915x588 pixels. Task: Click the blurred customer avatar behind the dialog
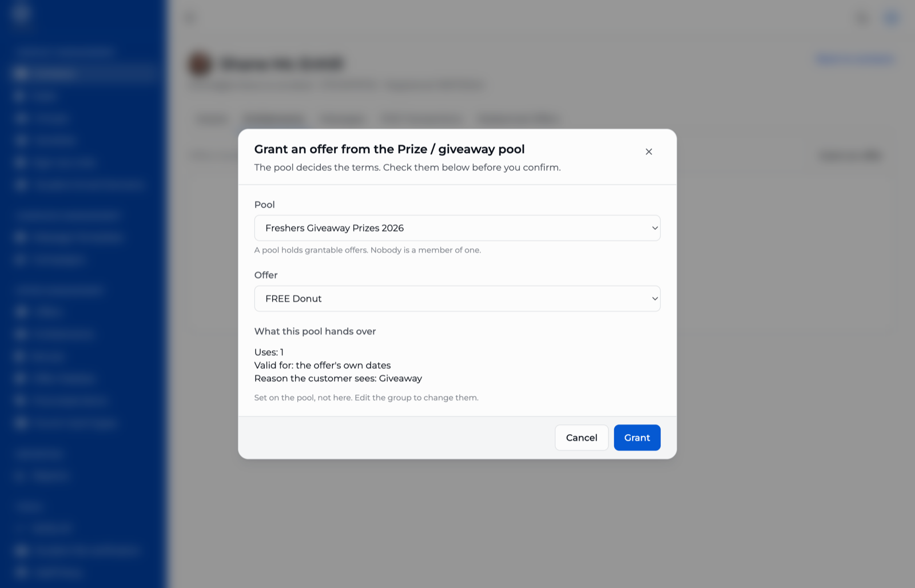click(200, 64)
